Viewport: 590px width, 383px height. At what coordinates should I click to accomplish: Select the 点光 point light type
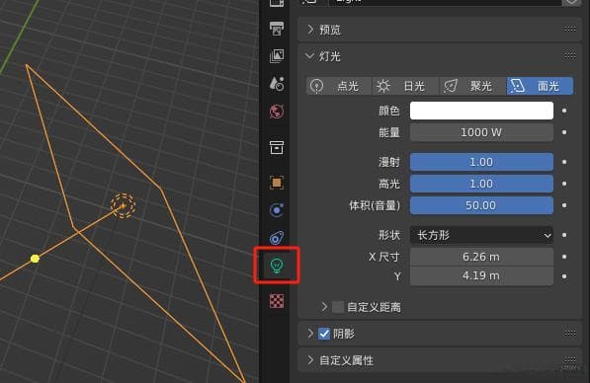(339, 86)
